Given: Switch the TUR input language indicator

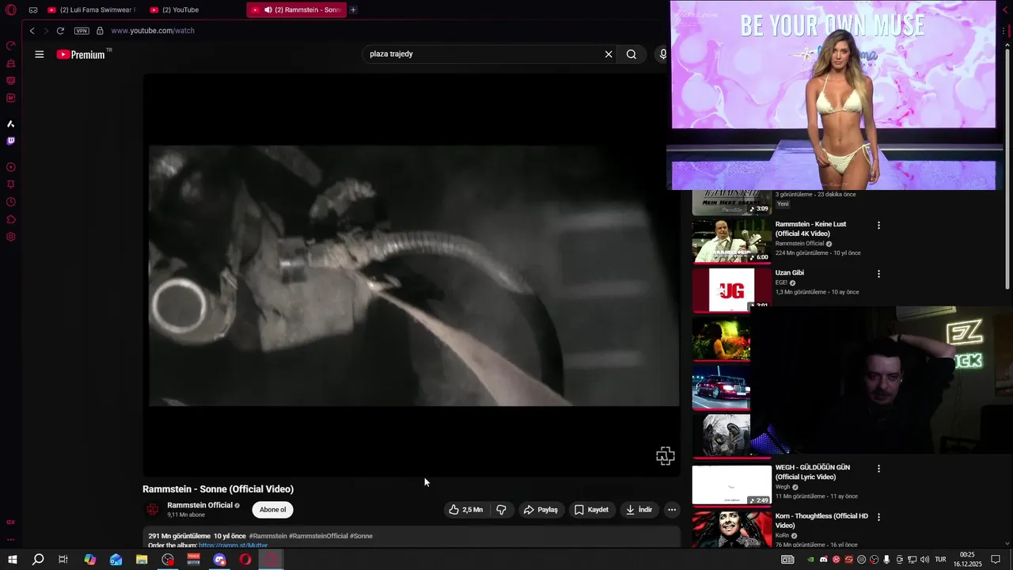Looking at the screenshot, I should tap(940, 560).
